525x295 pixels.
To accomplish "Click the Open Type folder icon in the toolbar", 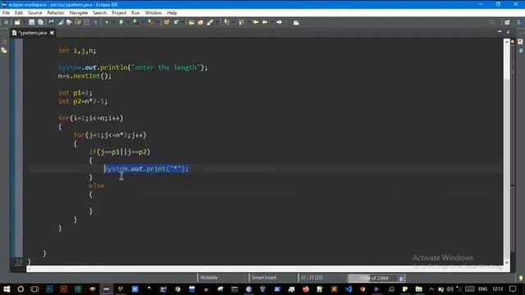I will 191,22.
